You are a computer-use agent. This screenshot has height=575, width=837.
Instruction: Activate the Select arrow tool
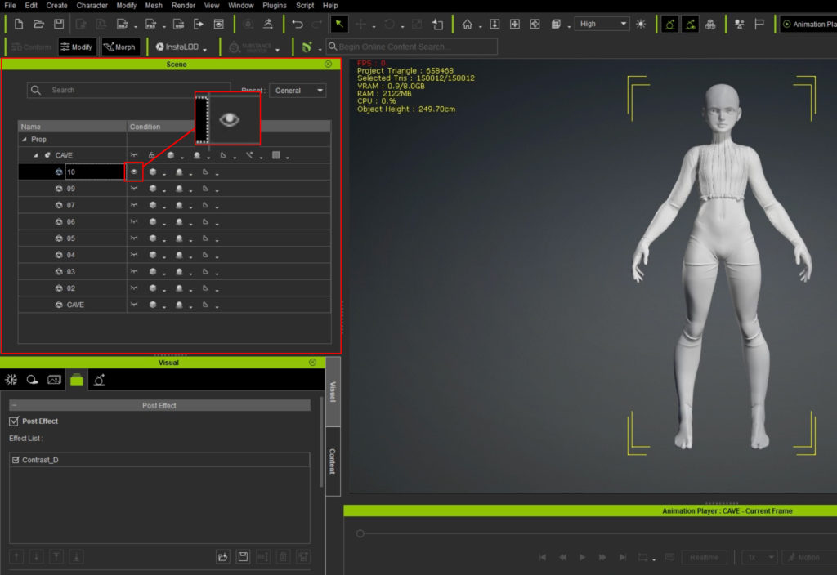(x=339, y=25)
